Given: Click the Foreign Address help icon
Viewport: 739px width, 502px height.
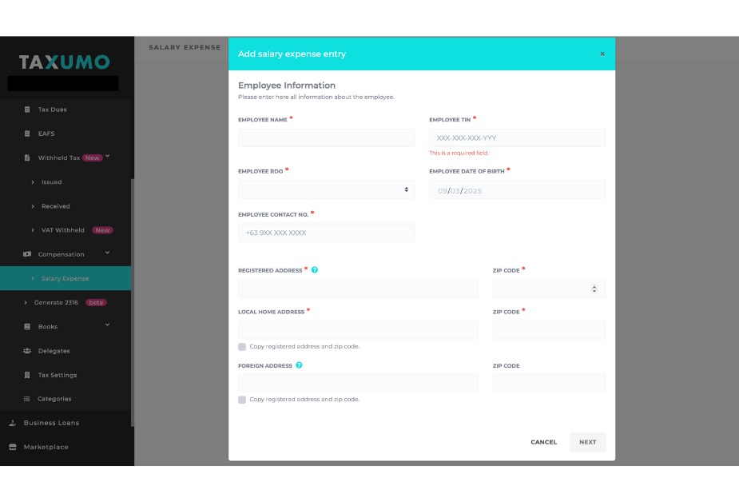Looking at the screenshot, I should click(x=299, y=365).
